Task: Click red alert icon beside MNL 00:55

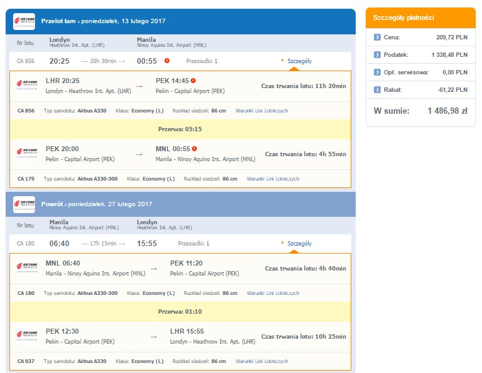Action: [194, 149]
